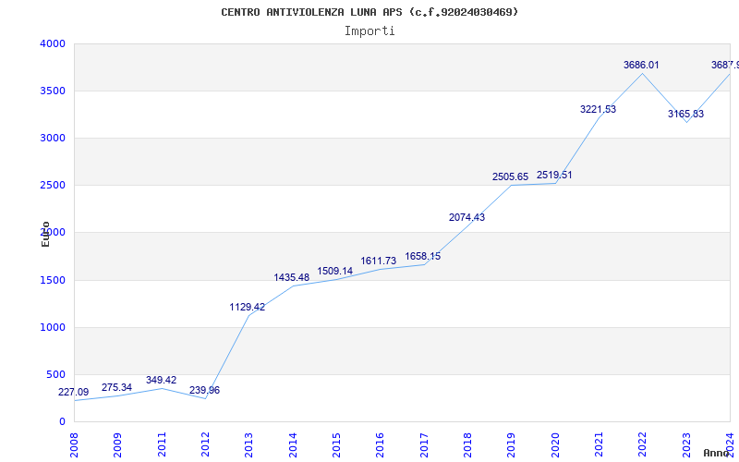Viewport: 739px width, 462px height.
Task: Select the 239.96 data label
Action: (x=204, y=390)
